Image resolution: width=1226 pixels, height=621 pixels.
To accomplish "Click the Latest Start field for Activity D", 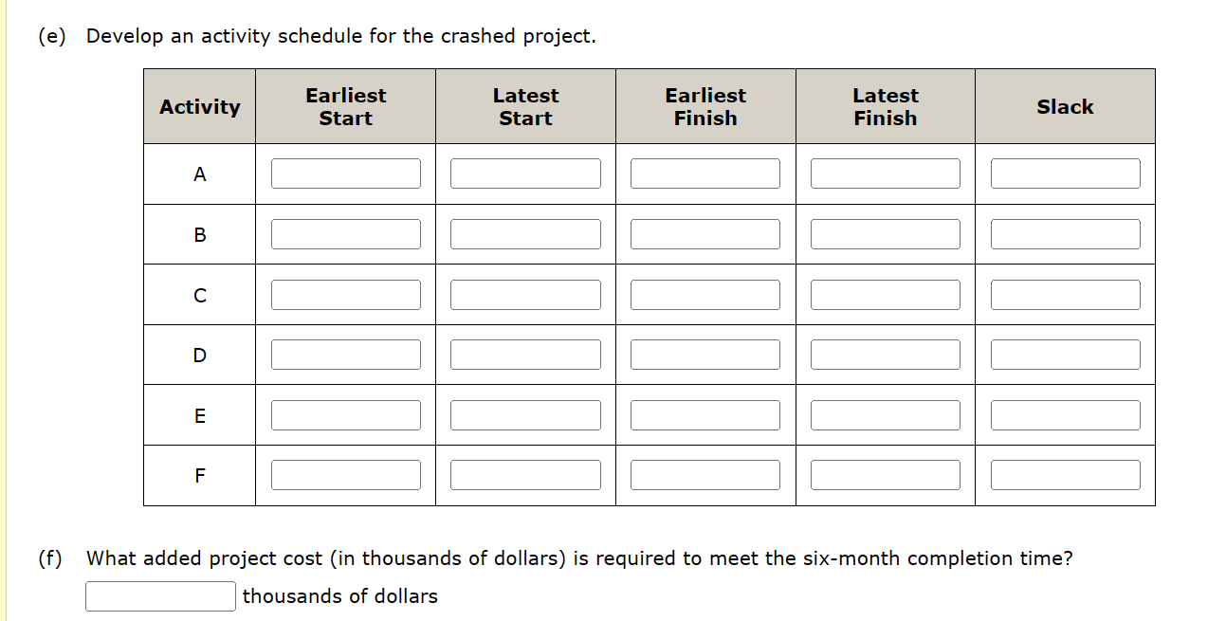I will coord(525,354).
